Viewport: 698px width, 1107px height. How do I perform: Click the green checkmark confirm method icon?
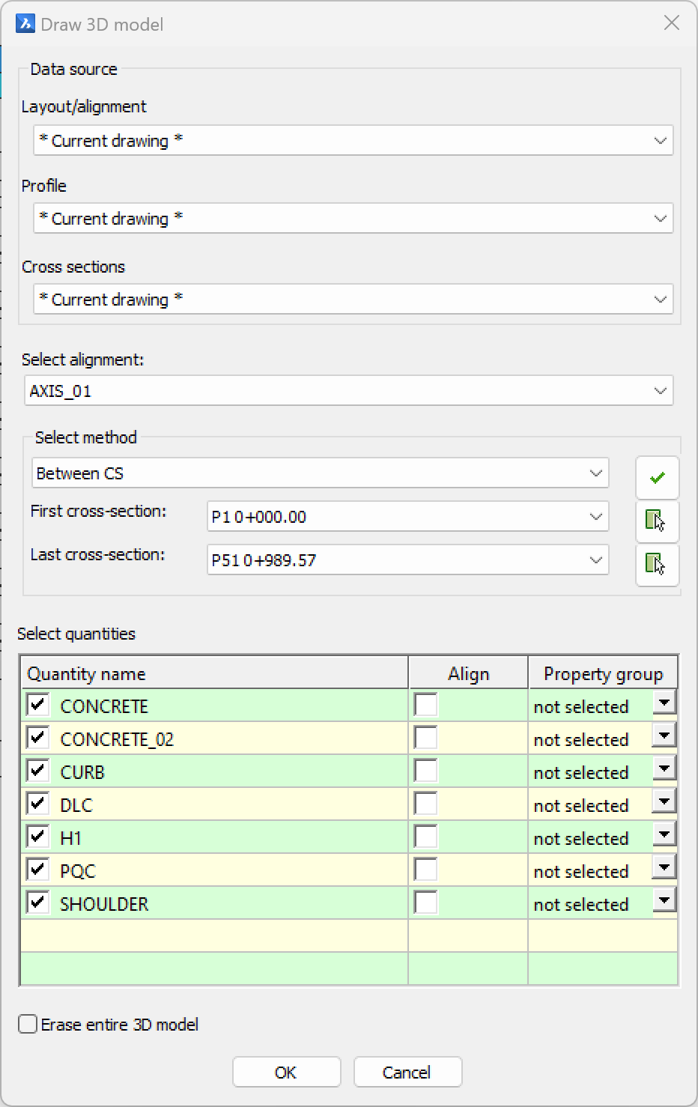657,478
